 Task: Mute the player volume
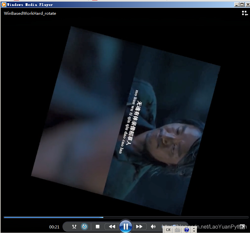pos(153,227)
